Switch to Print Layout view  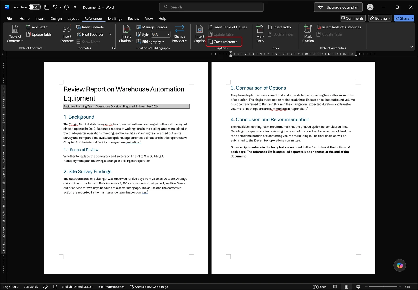click(x=346, y=287)
